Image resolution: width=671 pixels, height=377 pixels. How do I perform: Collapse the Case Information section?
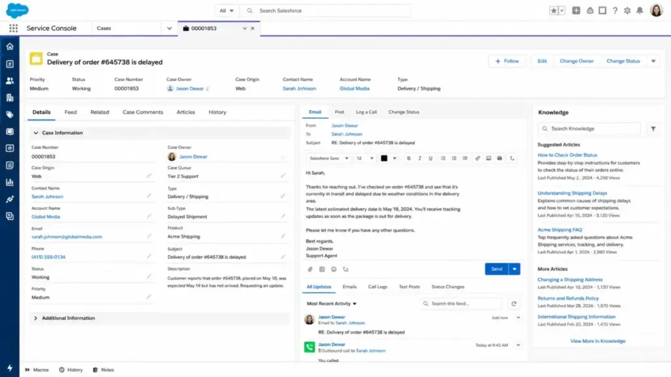(x=35, y=133)
